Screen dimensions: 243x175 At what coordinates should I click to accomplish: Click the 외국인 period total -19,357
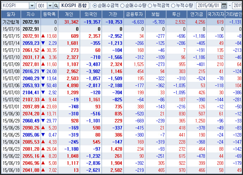(x=92, y=22)
